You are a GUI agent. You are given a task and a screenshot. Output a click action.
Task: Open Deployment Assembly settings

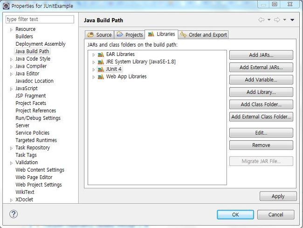point(41,44)
